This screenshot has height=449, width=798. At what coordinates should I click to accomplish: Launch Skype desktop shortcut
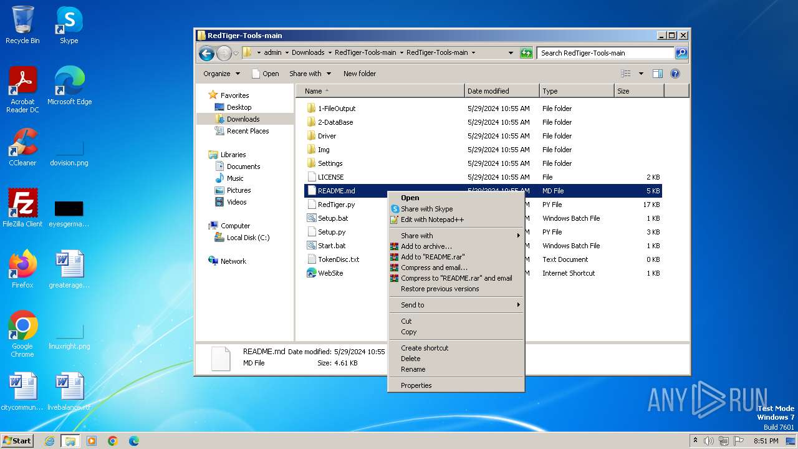coord(69,25)
